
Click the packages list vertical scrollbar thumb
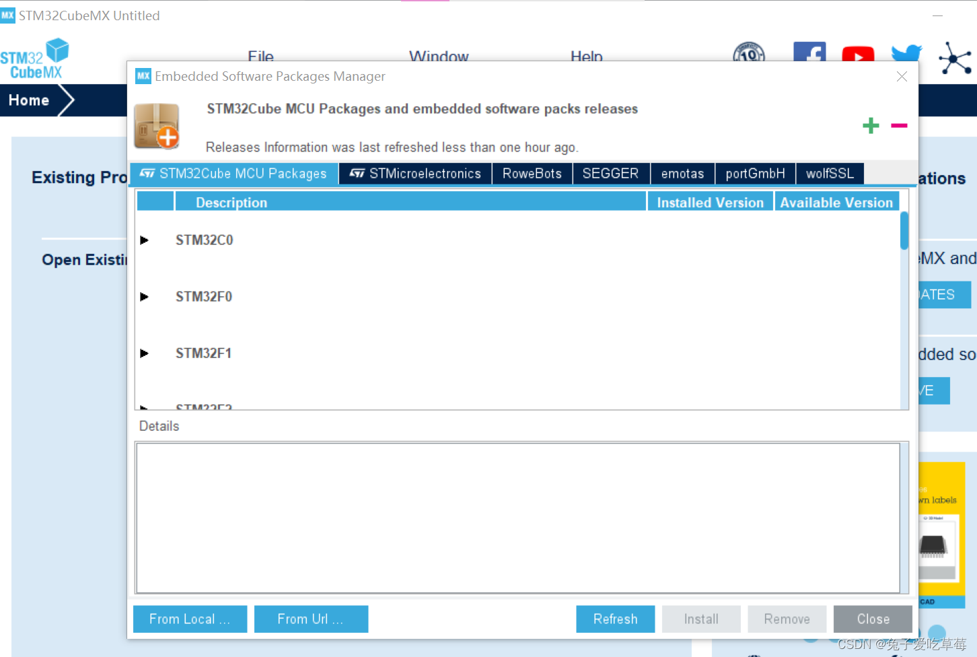tap(904, 231)
